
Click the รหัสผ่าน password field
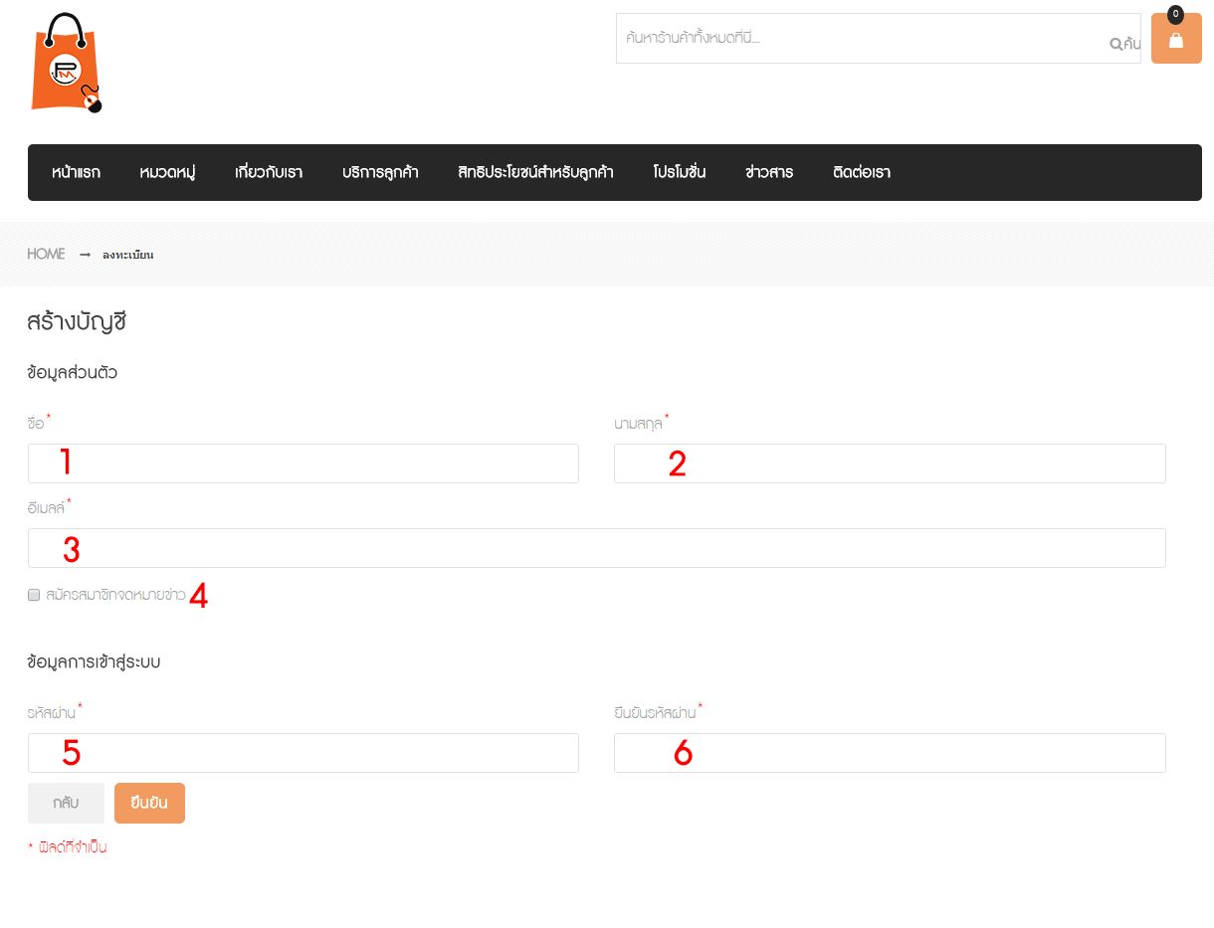303,753
